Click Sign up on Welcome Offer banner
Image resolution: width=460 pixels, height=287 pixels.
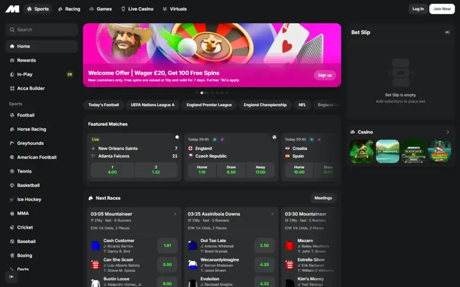[x=325, y=75]
